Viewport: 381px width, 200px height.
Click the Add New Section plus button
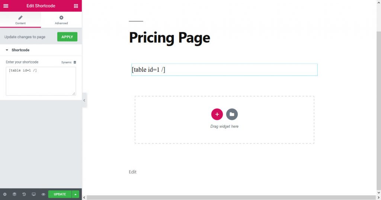tap(217, 114)
